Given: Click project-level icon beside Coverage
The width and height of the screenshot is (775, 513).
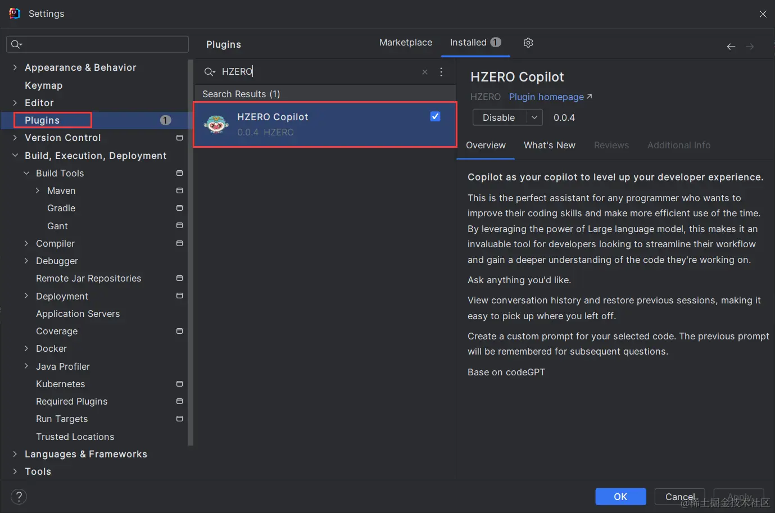Looking at the screenshot, I should coord(179,331).
